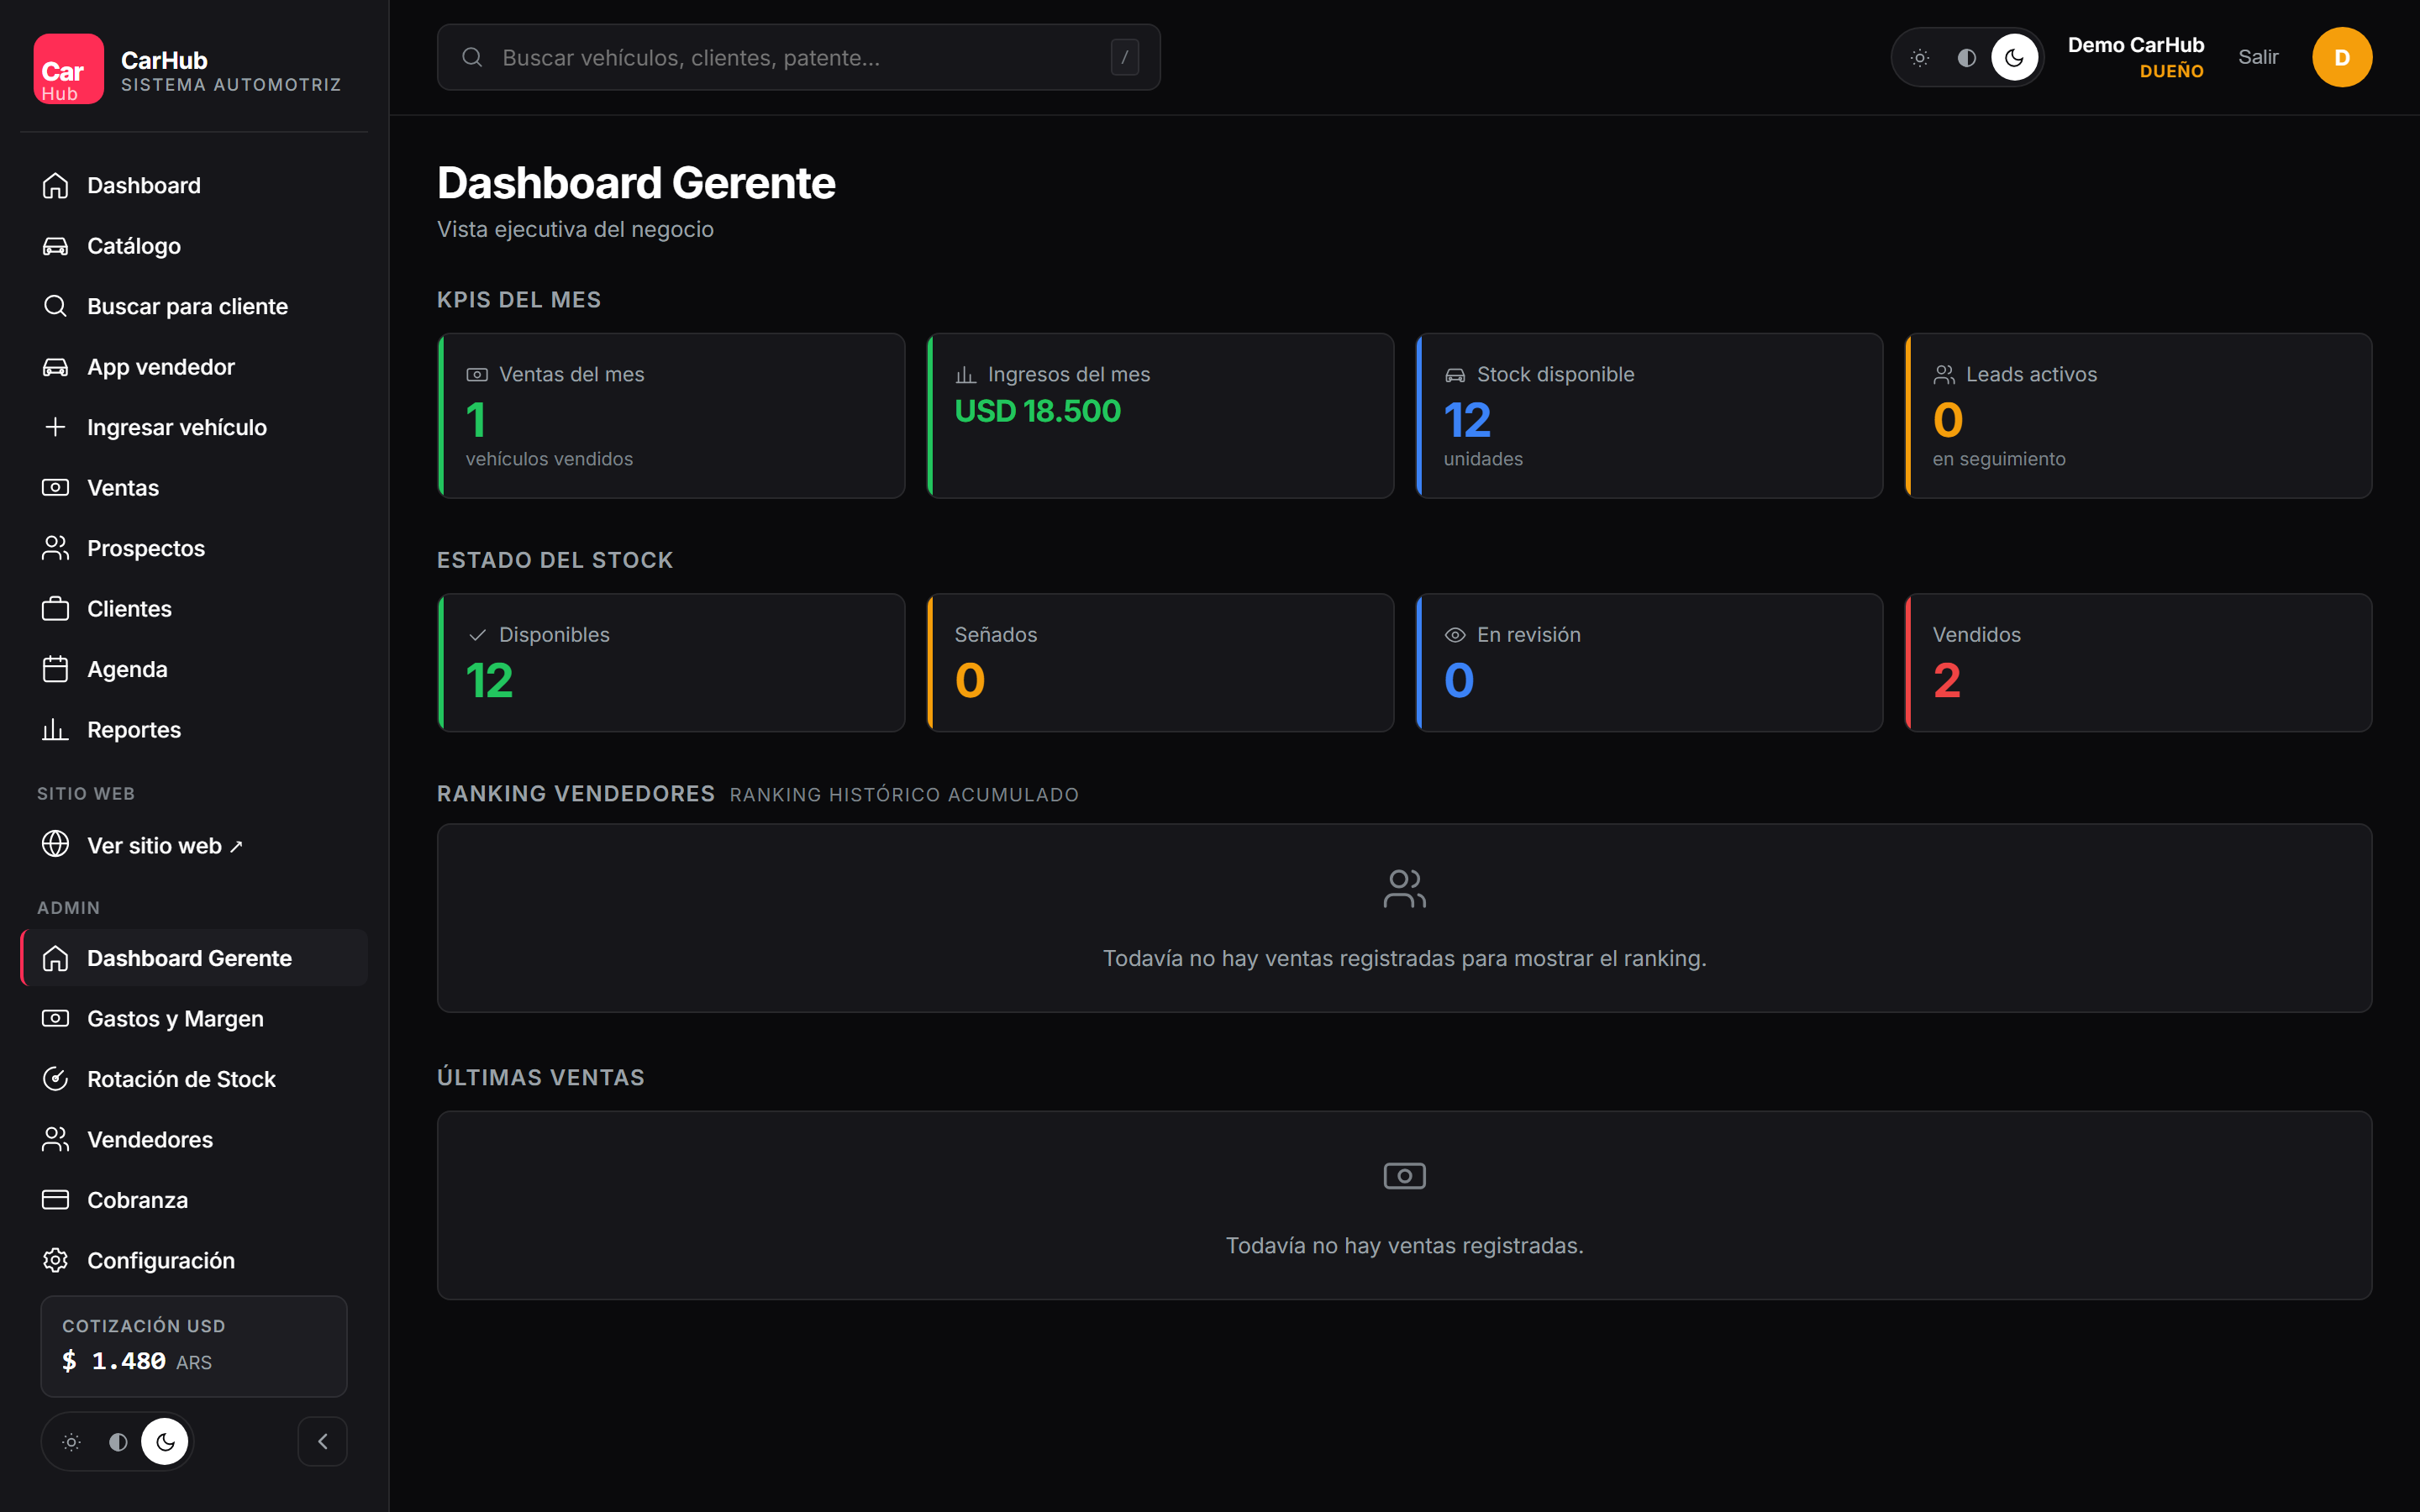Click Salir to log out

tap(2258, 57)
